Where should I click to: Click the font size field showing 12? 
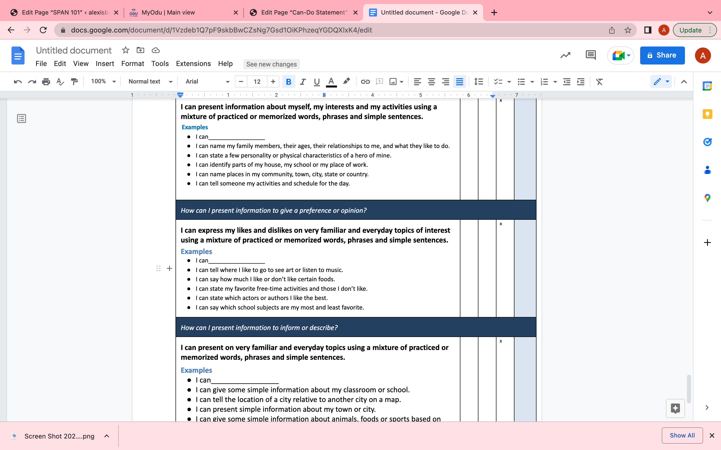257,81
